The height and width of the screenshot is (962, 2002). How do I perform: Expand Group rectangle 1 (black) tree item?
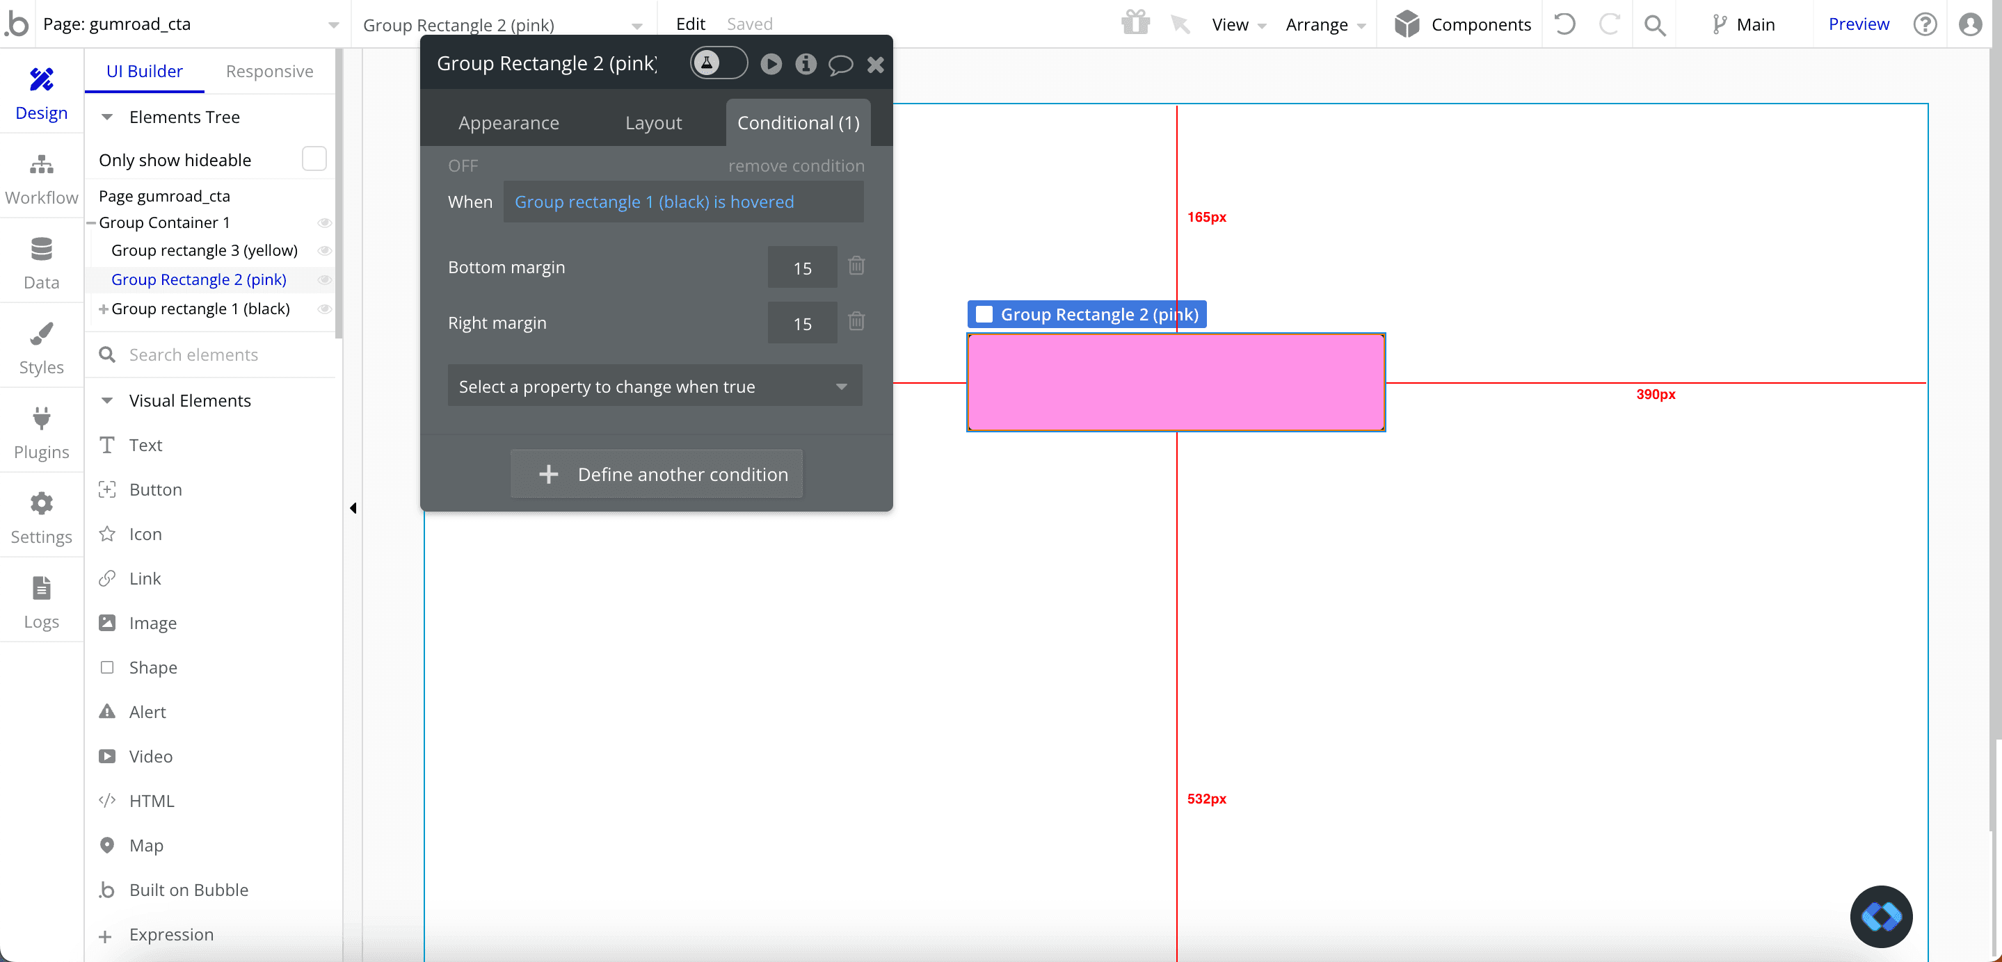102,309
